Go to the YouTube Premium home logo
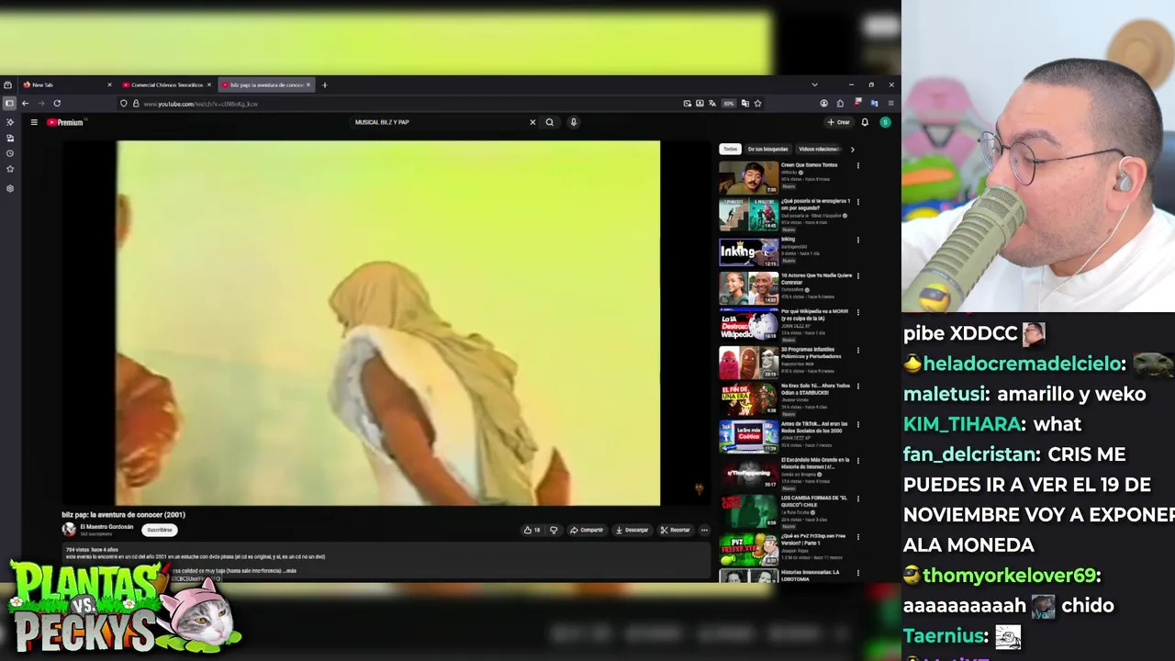1175x661 pixels. pyautogui.click(x=65, y=122)
